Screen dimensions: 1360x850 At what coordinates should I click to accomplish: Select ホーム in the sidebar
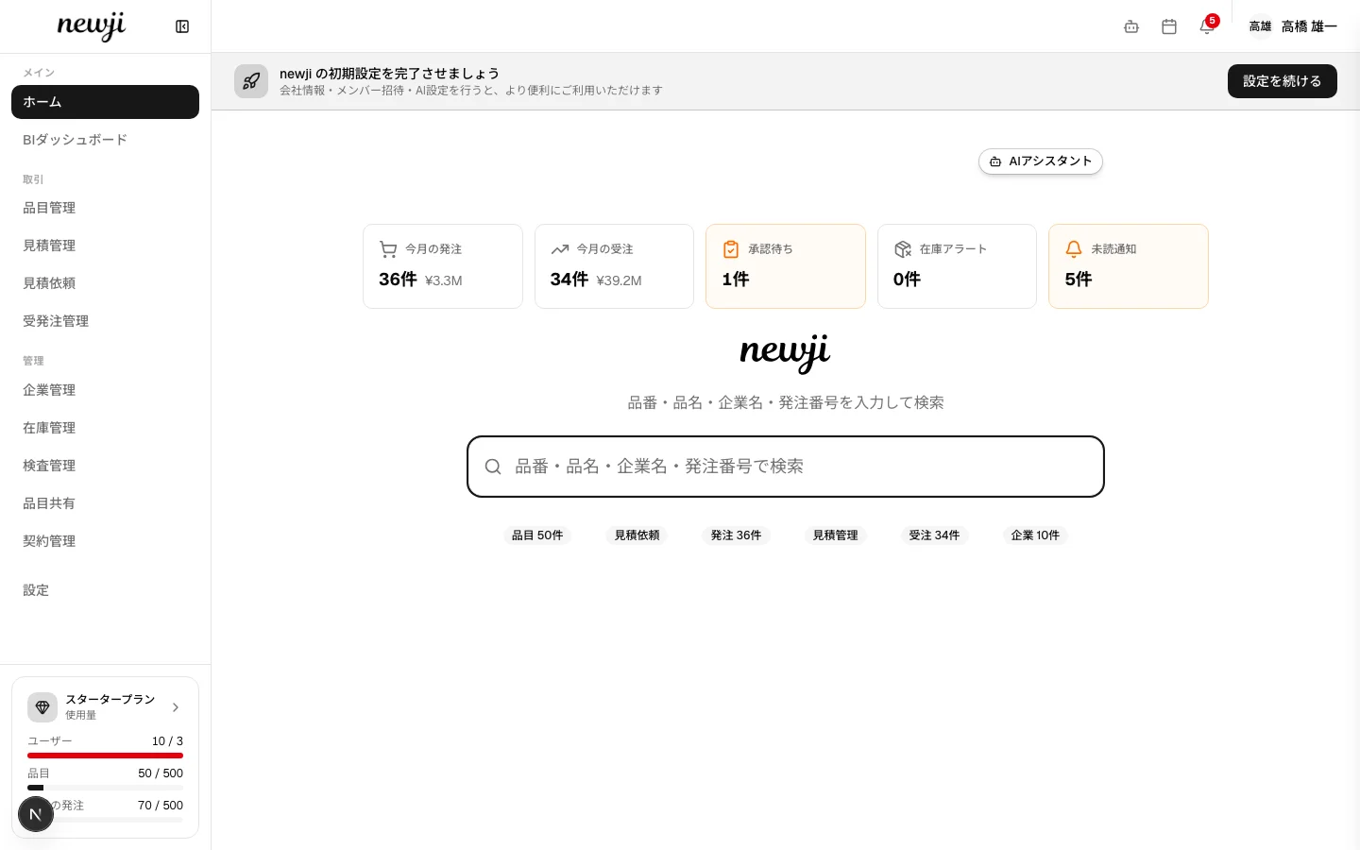coord(105,102)
